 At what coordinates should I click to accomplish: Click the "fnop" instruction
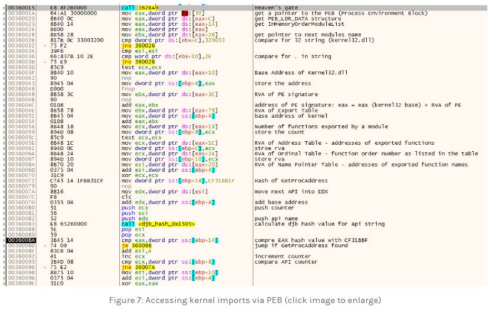(x=128, y=89)
